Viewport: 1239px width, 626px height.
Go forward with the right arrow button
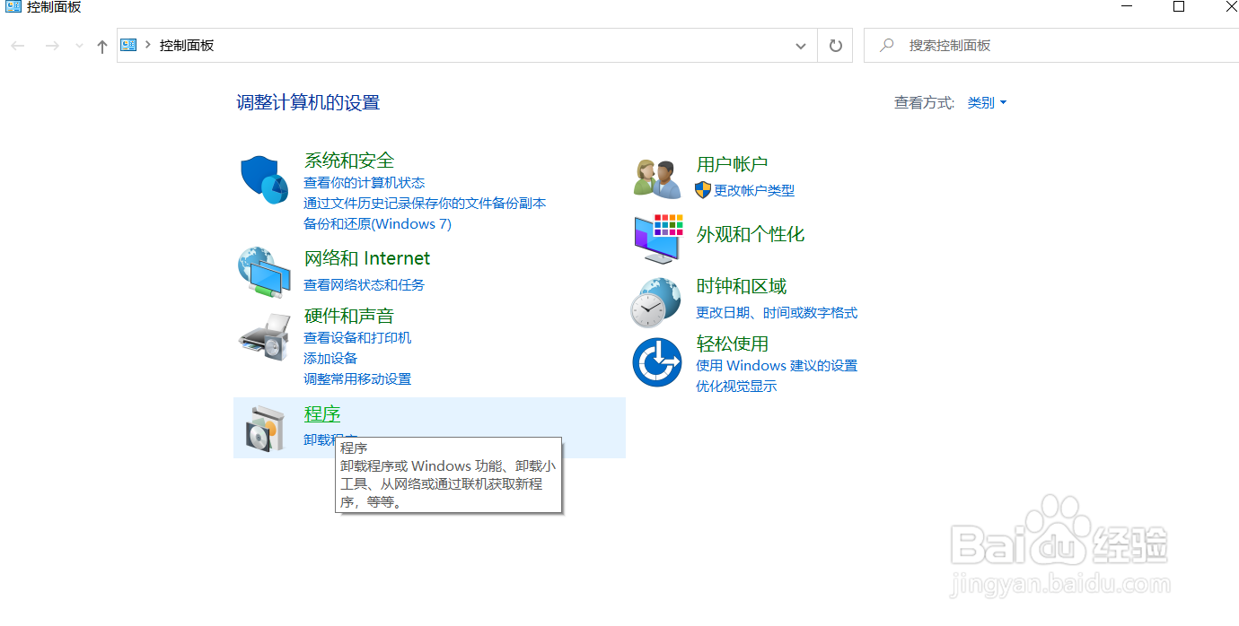tap(52, 46)
